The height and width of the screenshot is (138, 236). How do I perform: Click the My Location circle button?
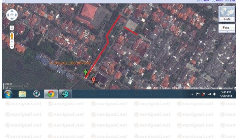click(12, 27)
